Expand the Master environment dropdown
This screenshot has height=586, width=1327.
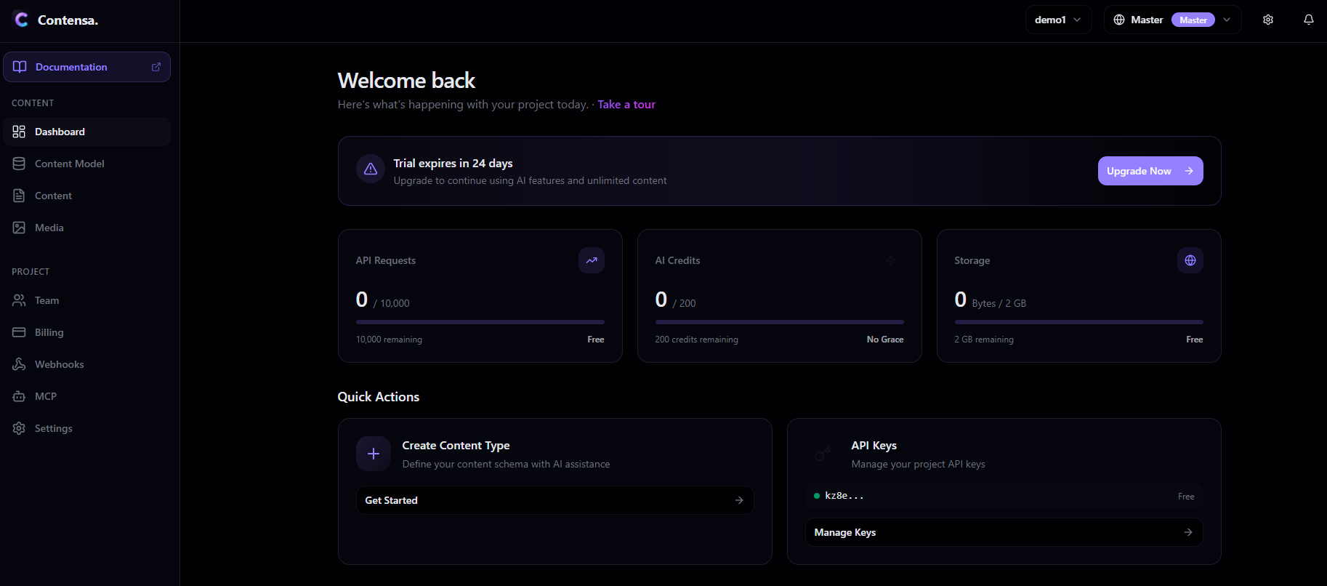pyautogui.click(x=1172, y=20)
